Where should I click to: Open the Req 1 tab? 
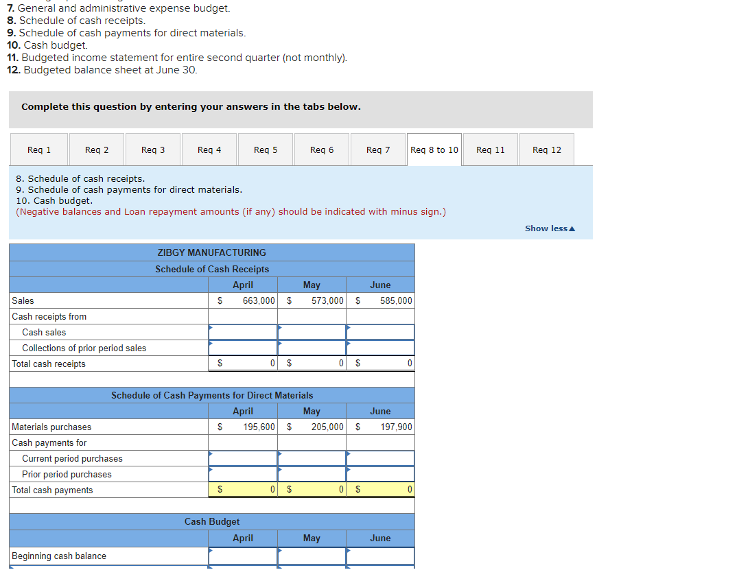(x=38, y=150)
